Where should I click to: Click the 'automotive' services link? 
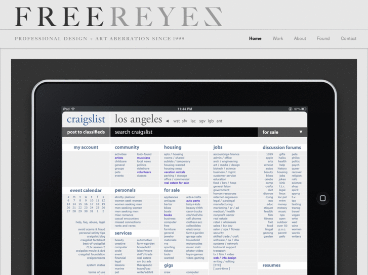pos(144,240)
